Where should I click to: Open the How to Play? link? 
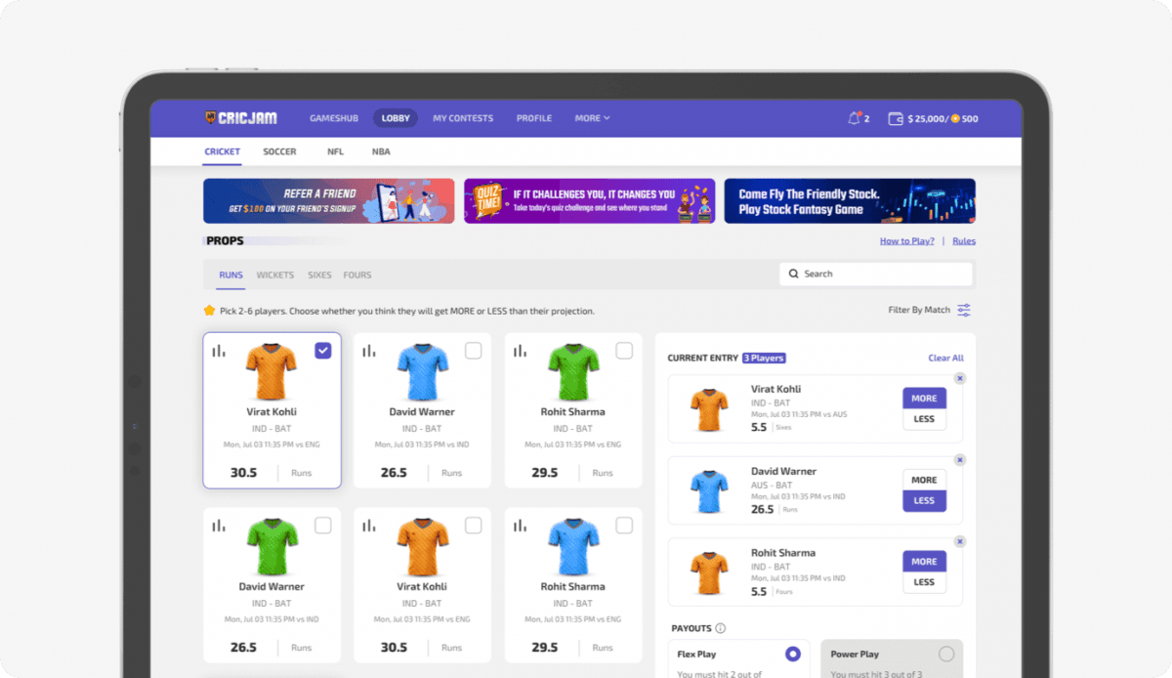click(906, 241)
